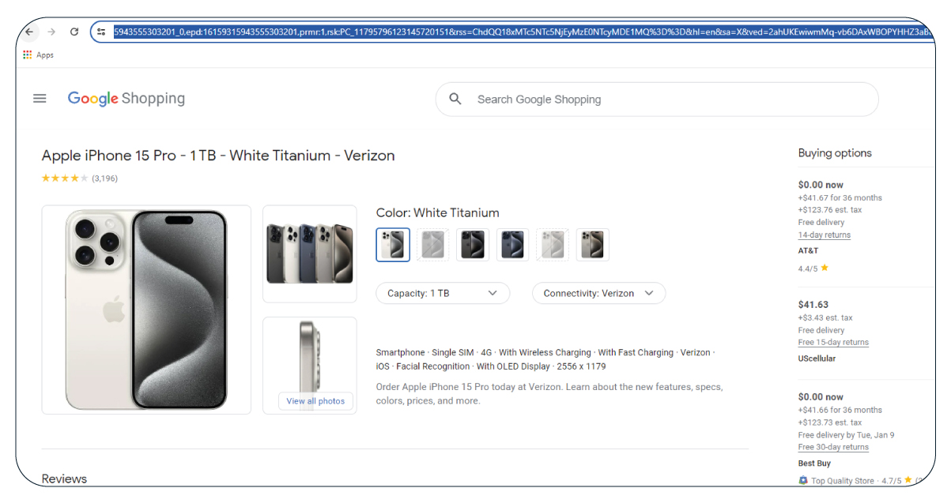The width and height of the screenshot is (951, 503).
Task: Select the sixth natural titanium color swatch
Action: click(593, 245)
